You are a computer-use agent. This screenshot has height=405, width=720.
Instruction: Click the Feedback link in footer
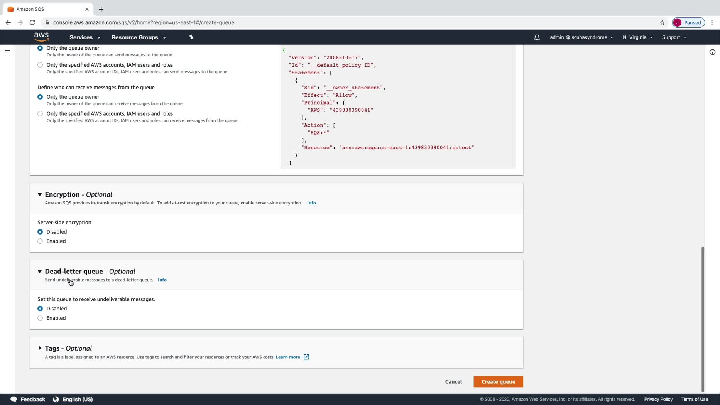(x=33, y=399)
